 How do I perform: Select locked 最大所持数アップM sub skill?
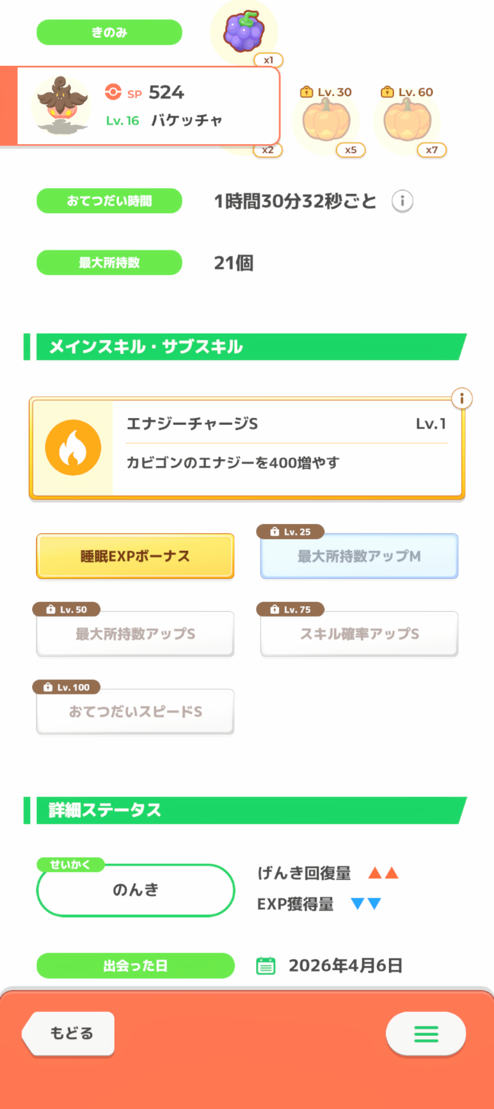(359, 556)
